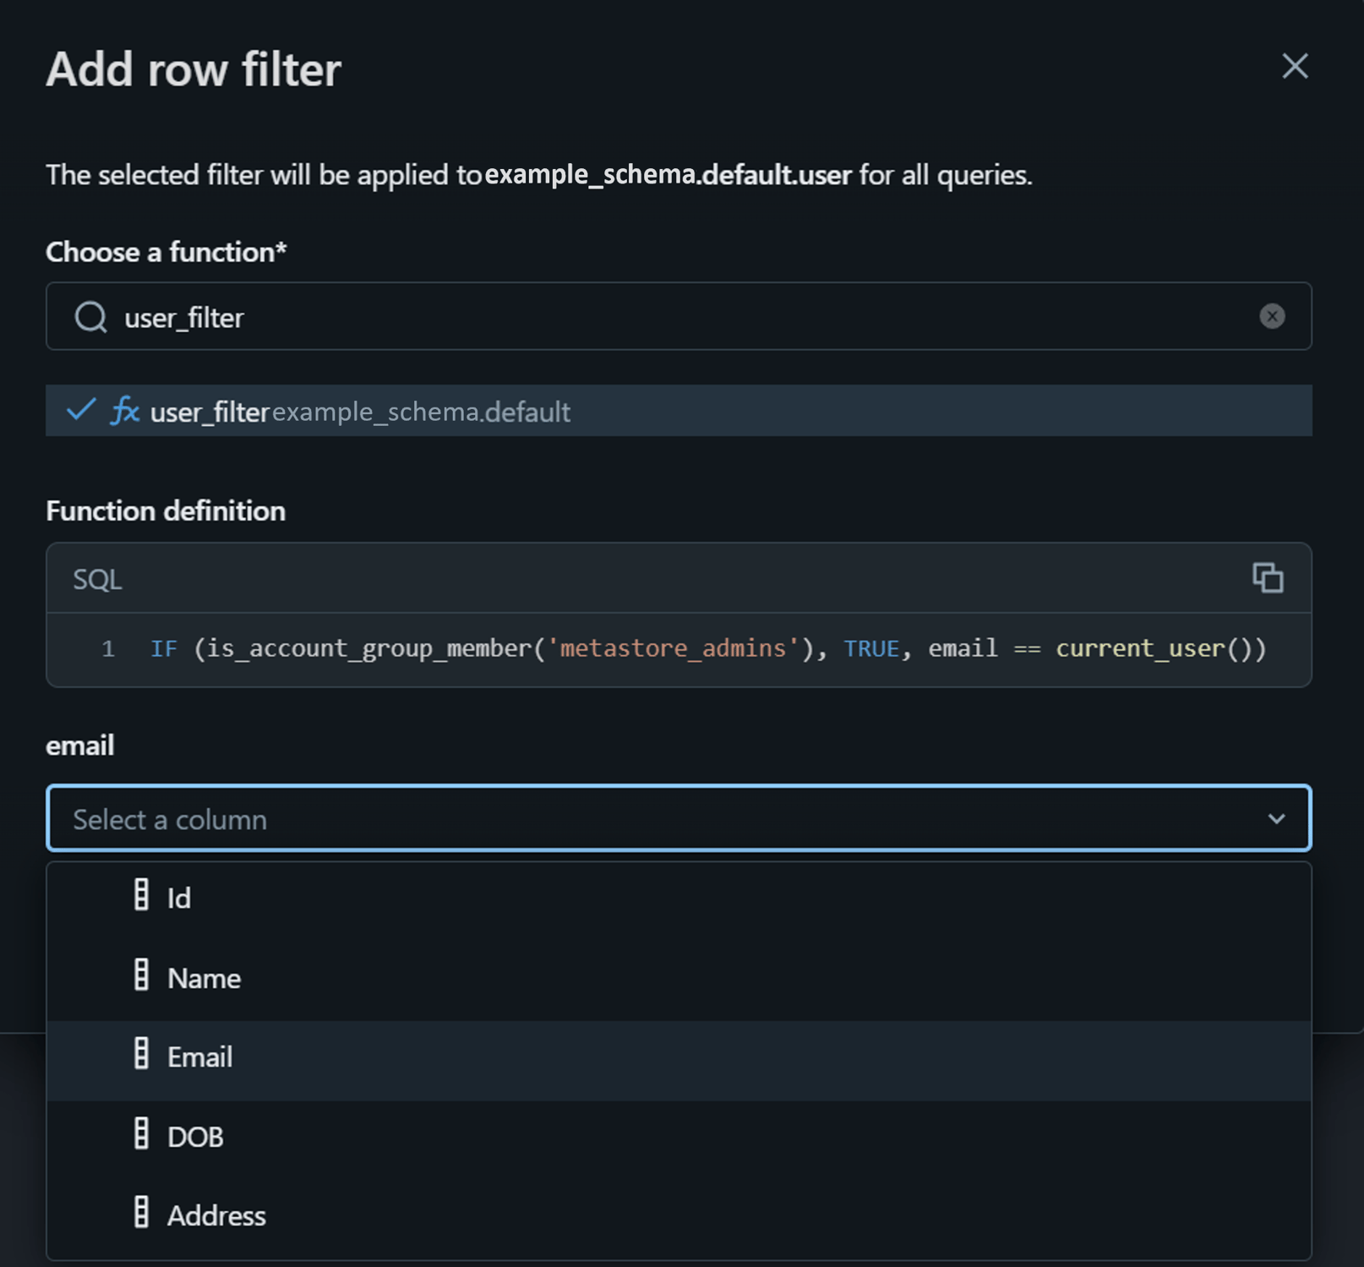Select Address in the column dropdown list
The width and height of the screenshot is (1364, 1267).
pyautogui.click(x=216, y=1215)
